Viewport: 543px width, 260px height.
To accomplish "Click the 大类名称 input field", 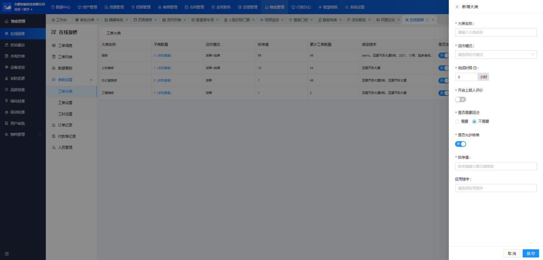I will [x=496, y=32].
